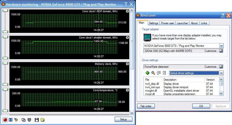
Task: Open the Launcher tab
Action: [182, 23]
